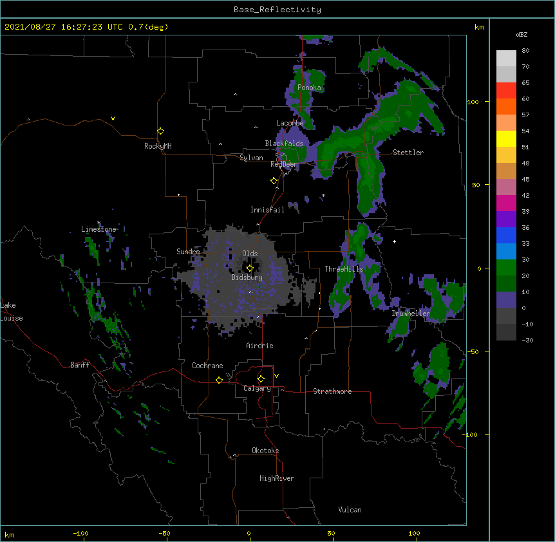Click the Innisfail city label
Image resolution: width=555 pixels, height=542 pixels.
click(x=267, y=210)
